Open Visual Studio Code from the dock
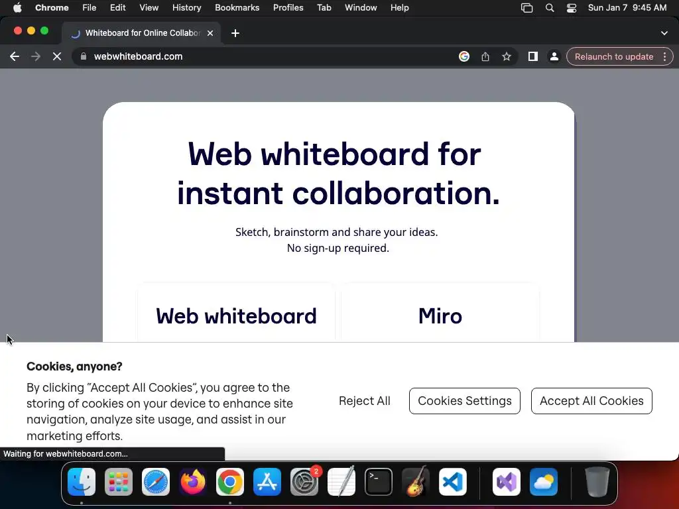The image size is (679, 509). click(x=452, y=482)
